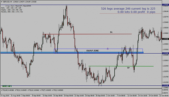
Task: Click the 27 Aug 2015 time label
Action: point(5,95)
